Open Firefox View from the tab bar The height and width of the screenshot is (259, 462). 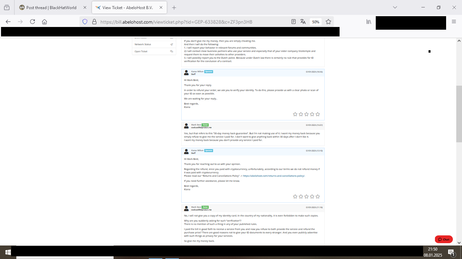(x=7, y=7)
